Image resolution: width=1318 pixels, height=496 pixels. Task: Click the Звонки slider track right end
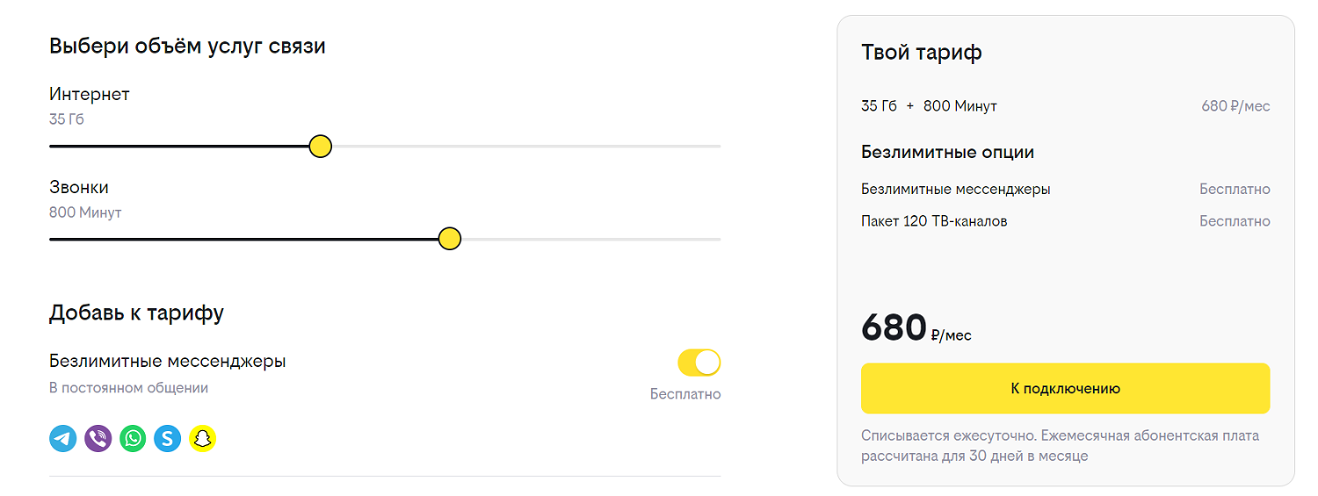717,239
